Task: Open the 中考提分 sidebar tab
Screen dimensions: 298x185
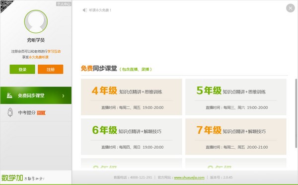Action: coord(36,113)
